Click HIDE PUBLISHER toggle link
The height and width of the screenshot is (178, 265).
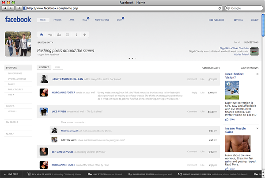pyautogui.click(x=216, y=20)
